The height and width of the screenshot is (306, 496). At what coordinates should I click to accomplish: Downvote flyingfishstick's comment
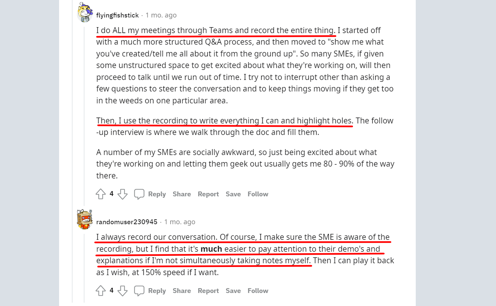123,194
